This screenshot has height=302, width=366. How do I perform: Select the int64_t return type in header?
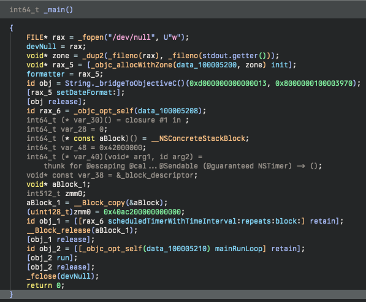click(x=25, y=10)
